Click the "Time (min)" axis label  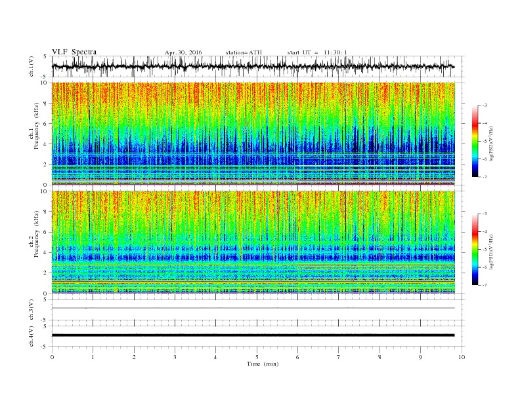click(x=263, y=364)
